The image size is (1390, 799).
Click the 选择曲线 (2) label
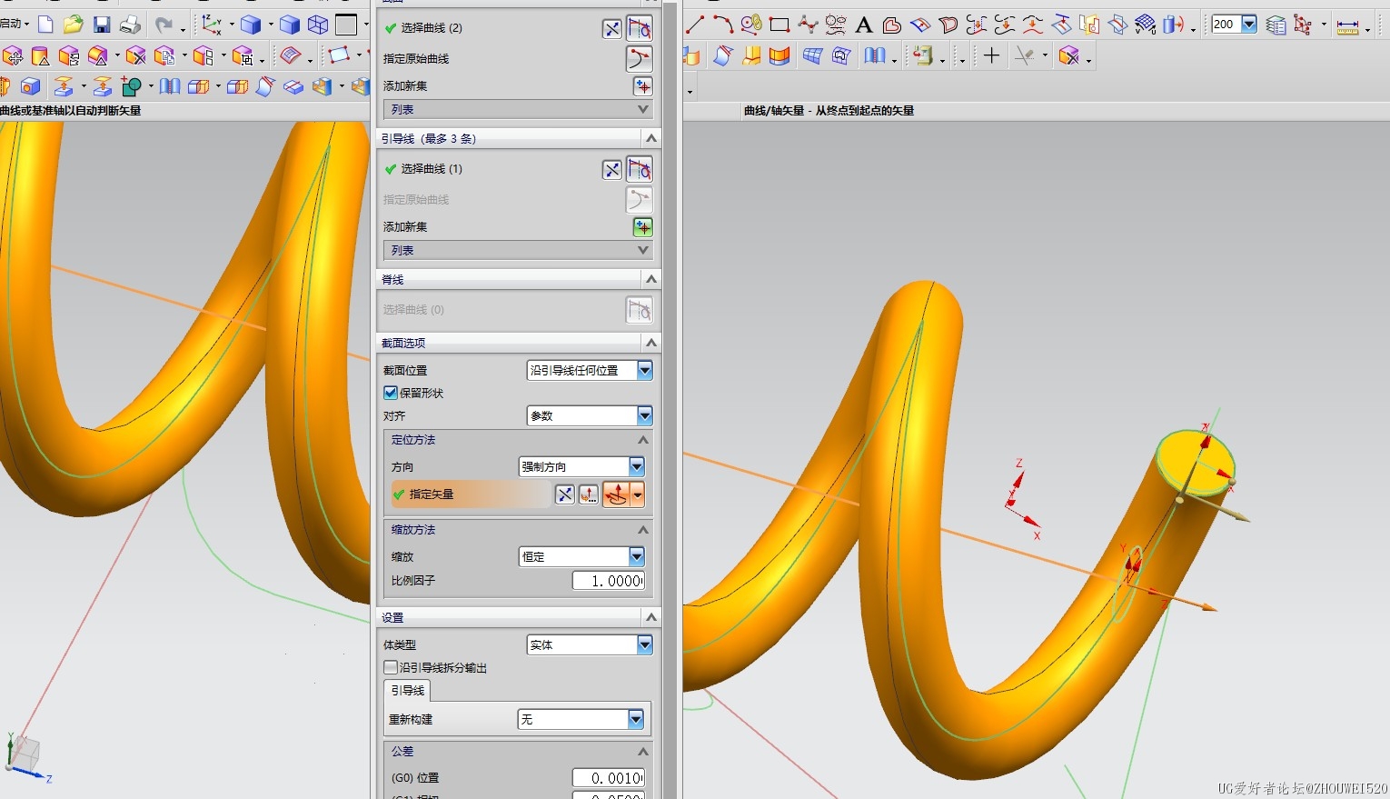pyautogui.click(x=432, y=28)
